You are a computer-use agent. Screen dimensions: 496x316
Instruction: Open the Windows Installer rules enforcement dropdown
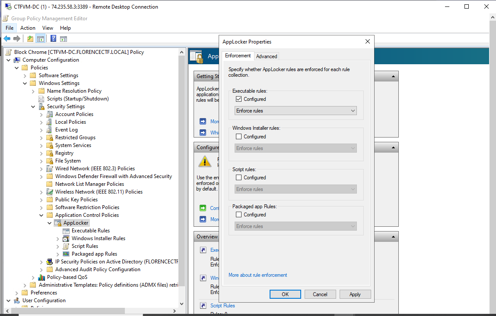pos(296,148)
